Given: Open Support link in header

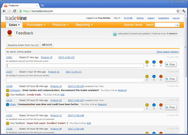Looking at the screenshot, I should tap(151, 18).
